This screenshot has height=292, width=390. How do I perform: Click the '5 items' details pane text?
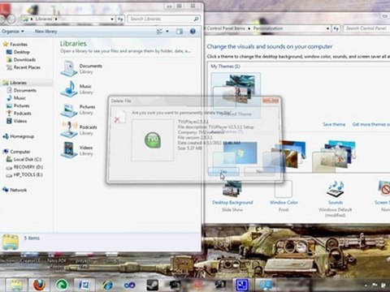[32, 238]
